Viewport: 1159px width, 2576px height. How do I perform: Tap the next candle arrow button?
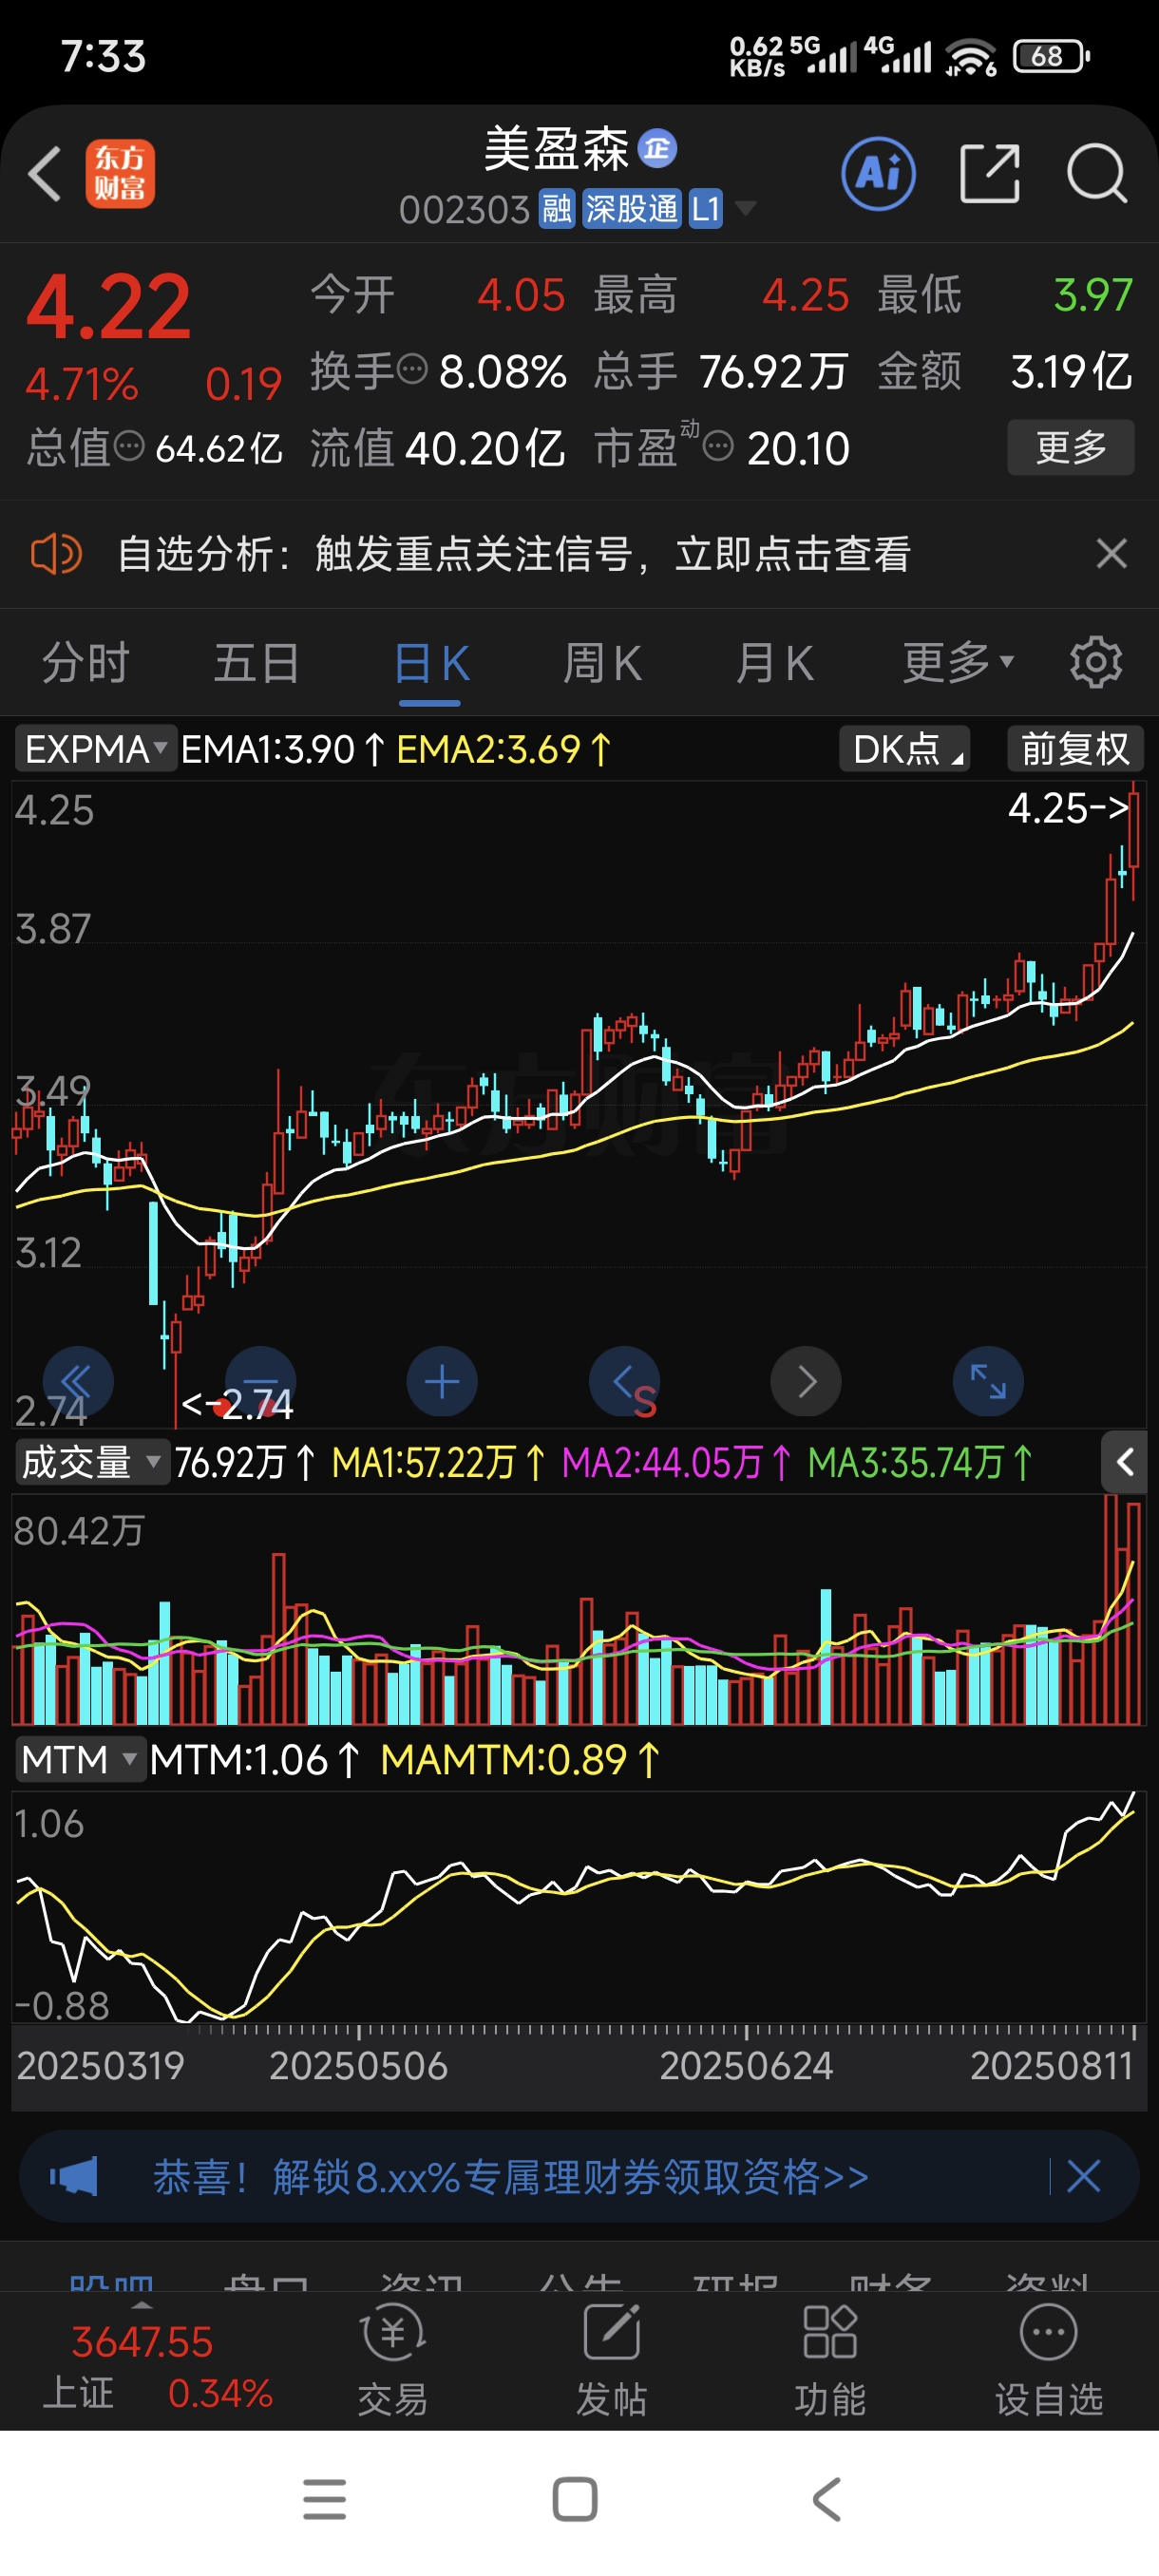coord(806,1382)
